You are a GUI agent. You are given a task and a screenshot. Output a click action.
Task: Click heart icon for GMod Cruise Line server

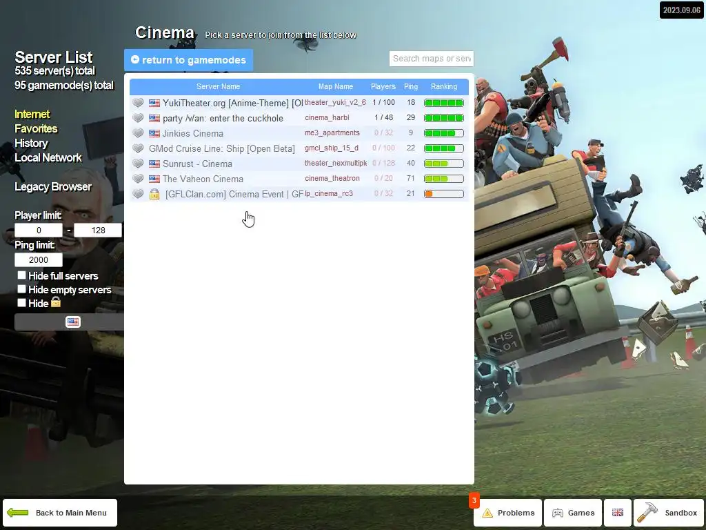coord(138,148)
